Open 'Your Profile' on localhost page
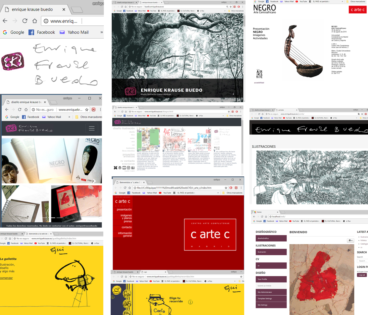Viewport: 368px width, 315px height. tap(271, 279)
